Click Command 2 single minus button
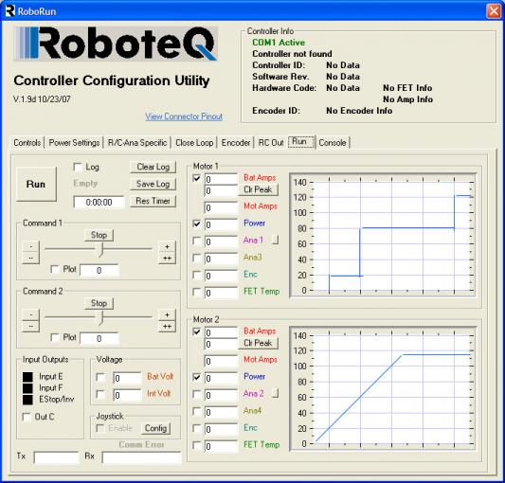The width and height of the screenshot is (505, 483). coord(30,315)
